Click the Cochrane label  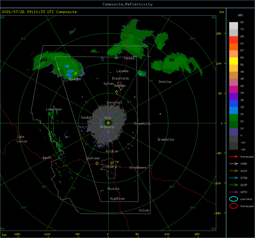click(93, 158)
